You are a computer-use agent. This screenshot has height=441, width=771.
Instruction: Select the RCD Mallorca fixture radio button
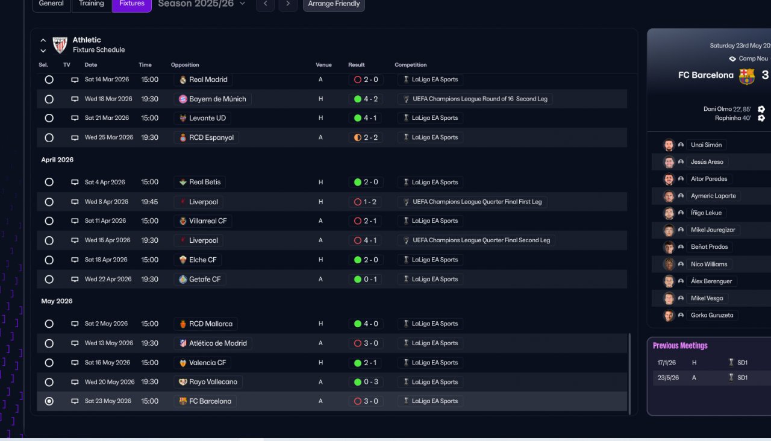pyautogui.click(x=49, y=324)
